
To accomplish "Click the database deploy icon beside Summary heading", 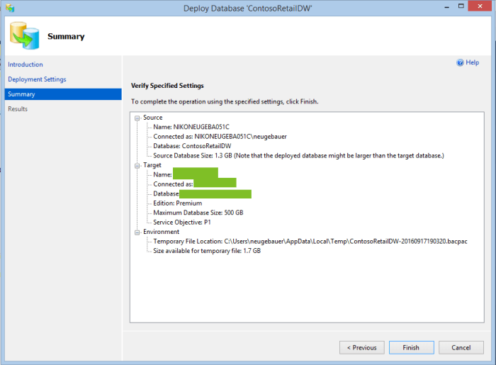I will pyautogui.click(x=26, y=35).
